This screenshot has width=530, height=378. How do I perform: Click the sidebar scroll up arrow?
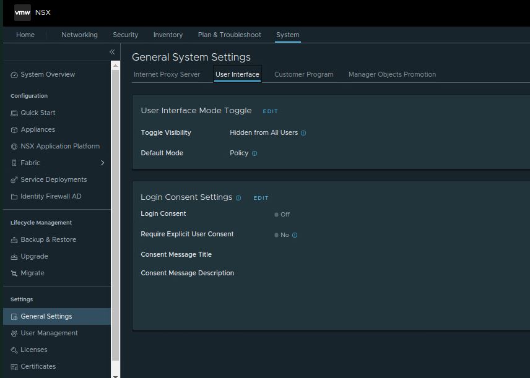point(115,66)
